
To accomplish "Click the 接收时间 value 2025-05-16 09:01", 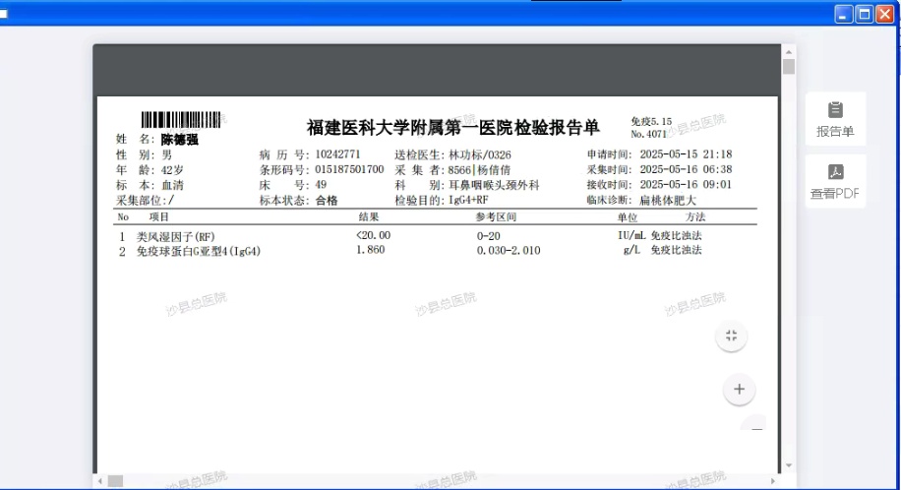I will pyautogui.click(x=687, y=185).
